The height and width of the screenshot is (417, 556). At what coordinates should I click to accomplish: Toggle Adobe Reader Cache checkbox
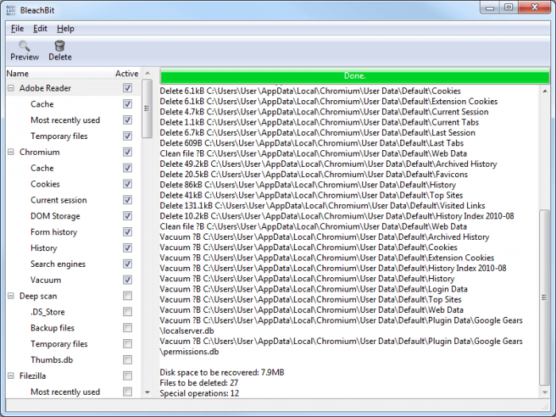pos(127,103)
